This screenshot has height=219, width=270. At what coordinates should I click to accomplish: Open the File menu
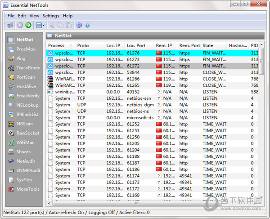[11, 16]
